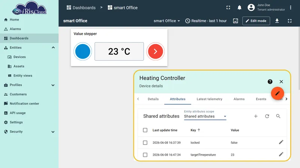Sort by the Value column header
Screen dimensions: 300x168
(x=235, y=130)
